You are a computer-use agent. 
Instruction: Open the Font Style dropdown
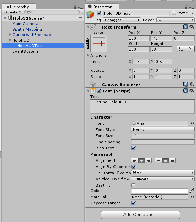pos(163,130)
